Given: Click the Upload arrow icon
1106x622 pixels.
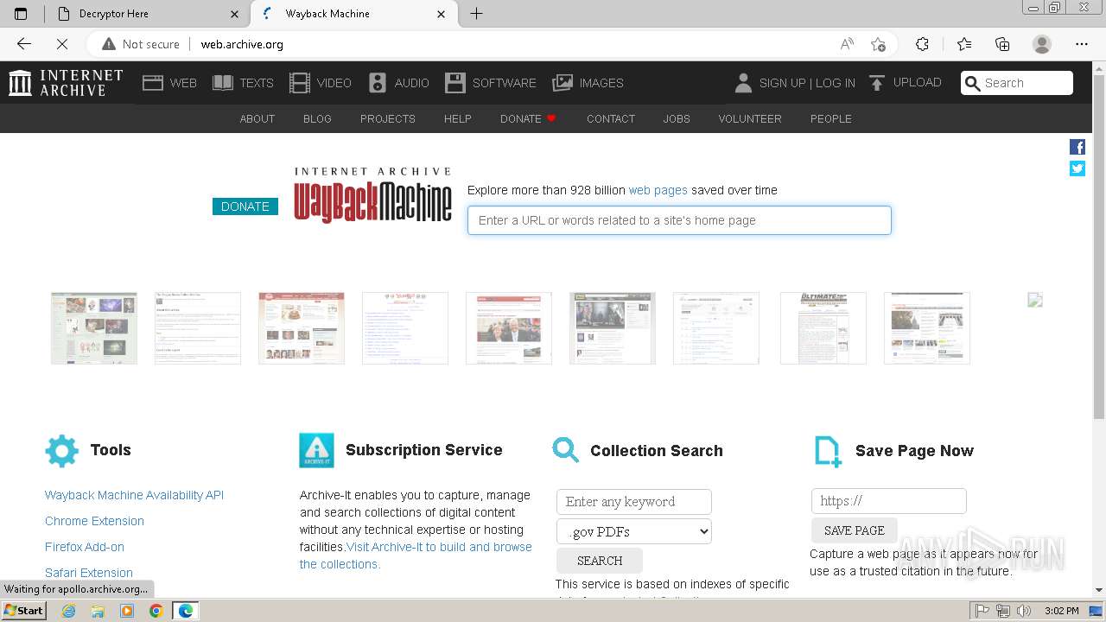Looking at the screenshot, I should tap(877, 83).
